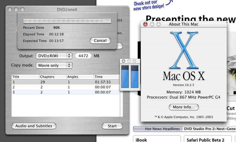This screenshot has width=236, height=142.
Task: Click the Time column header
Action: (107, 77)
